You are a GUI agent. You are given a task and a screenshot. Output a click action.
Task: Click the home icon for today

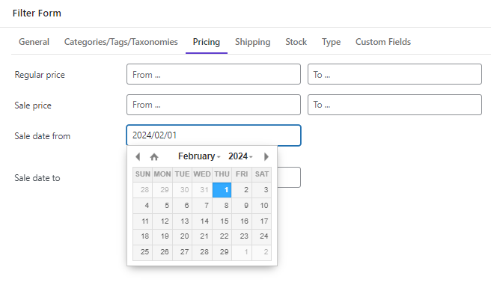tap(154, 156)
